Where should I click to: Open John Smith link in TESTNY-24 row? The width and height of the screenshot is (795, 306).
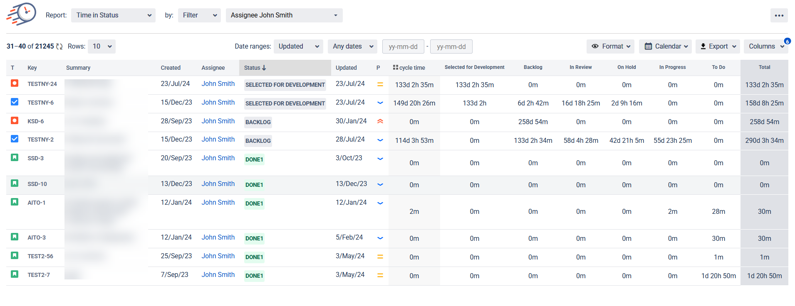pyautogui.click(x=218, y=84)
